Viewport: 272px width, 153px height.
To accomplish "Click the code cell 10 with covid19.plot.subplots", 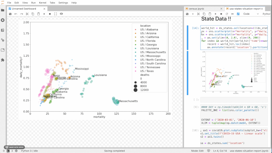I will click(x=234, y=137).
